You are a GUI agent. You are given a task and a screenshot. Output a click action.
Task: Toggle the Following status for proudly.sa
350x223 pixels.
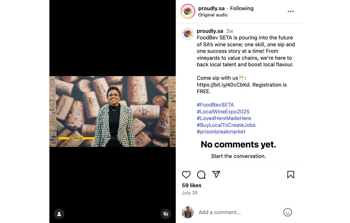242,8
